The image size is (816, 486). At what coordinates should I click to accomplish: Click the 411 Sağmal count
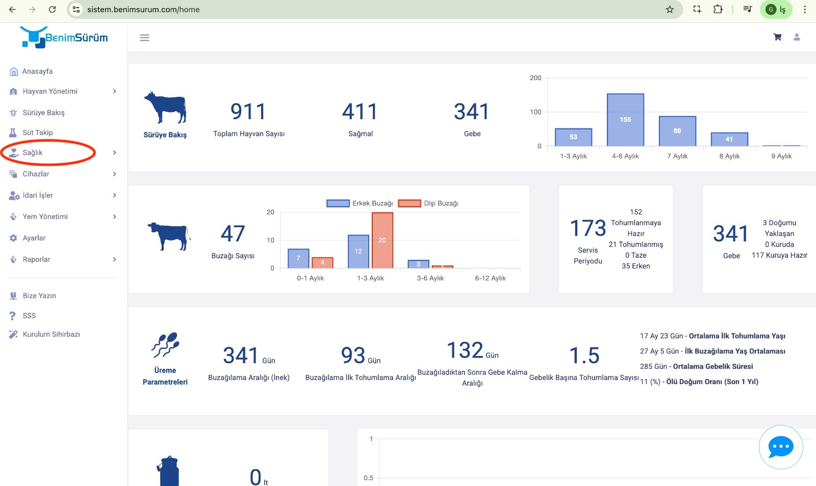(360, 112)
